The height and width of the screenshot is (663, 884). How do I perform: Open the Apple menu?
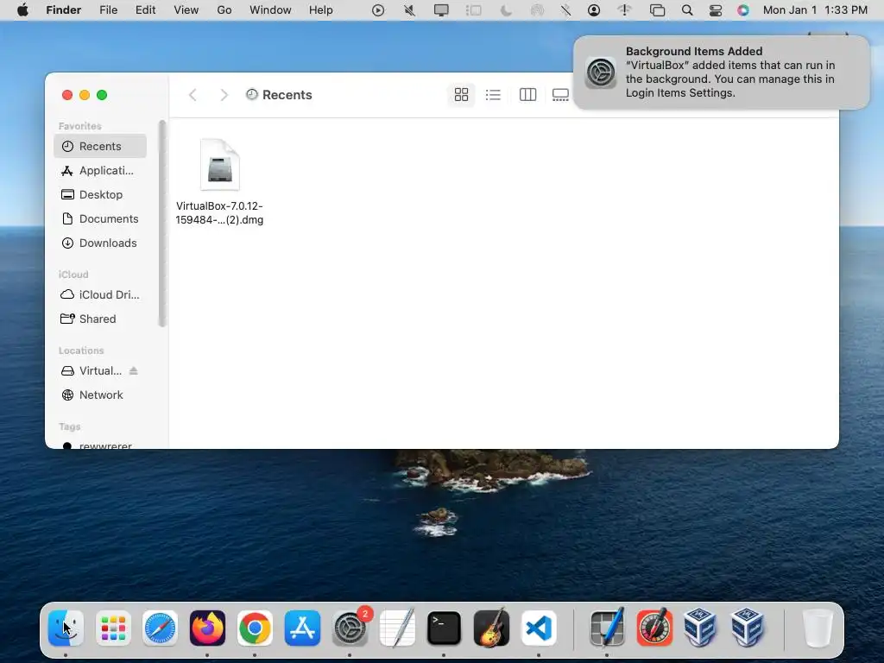(22, 10)
